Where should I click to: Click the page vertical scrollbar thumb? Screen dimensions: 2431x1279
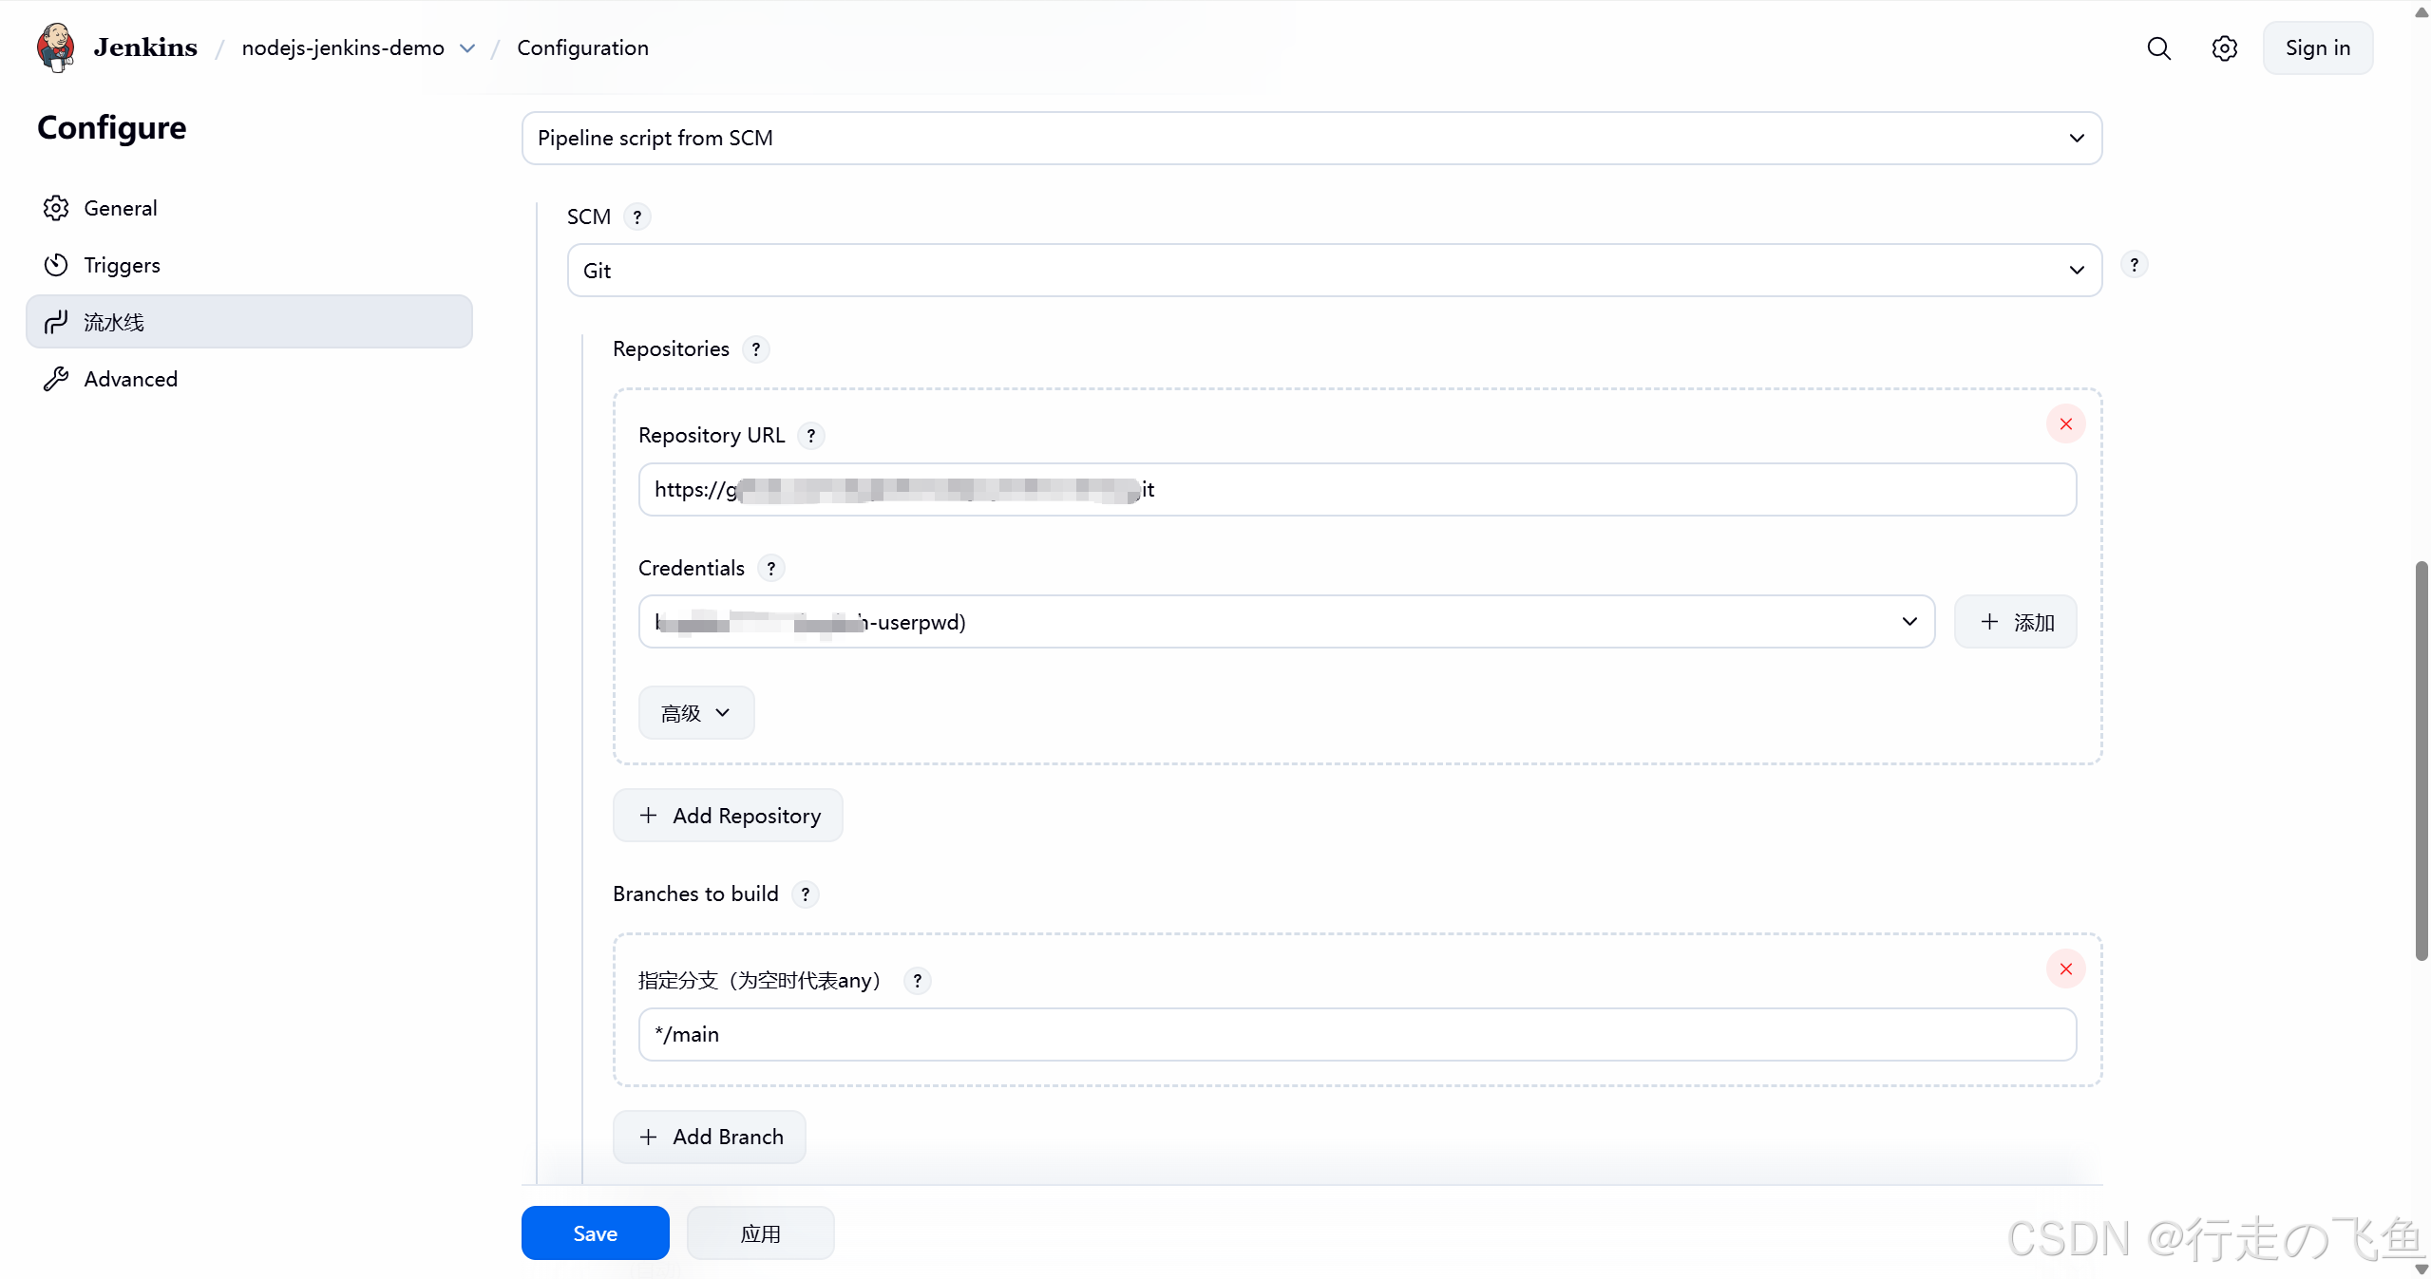point(2422,761)
